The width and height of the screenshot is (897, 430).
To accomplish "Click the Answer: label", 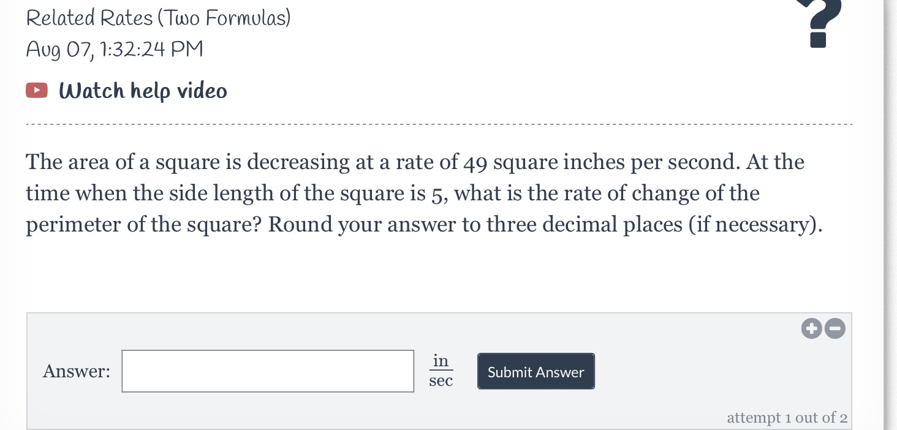I will click(x=76, y=371).
